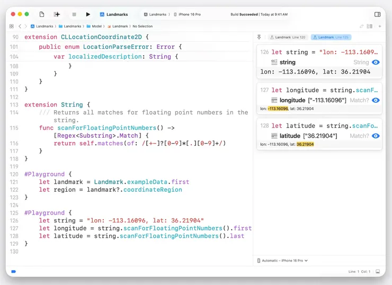
Task: Select the Landmark Line 120 playground tab
Action: tap(288, 37)
